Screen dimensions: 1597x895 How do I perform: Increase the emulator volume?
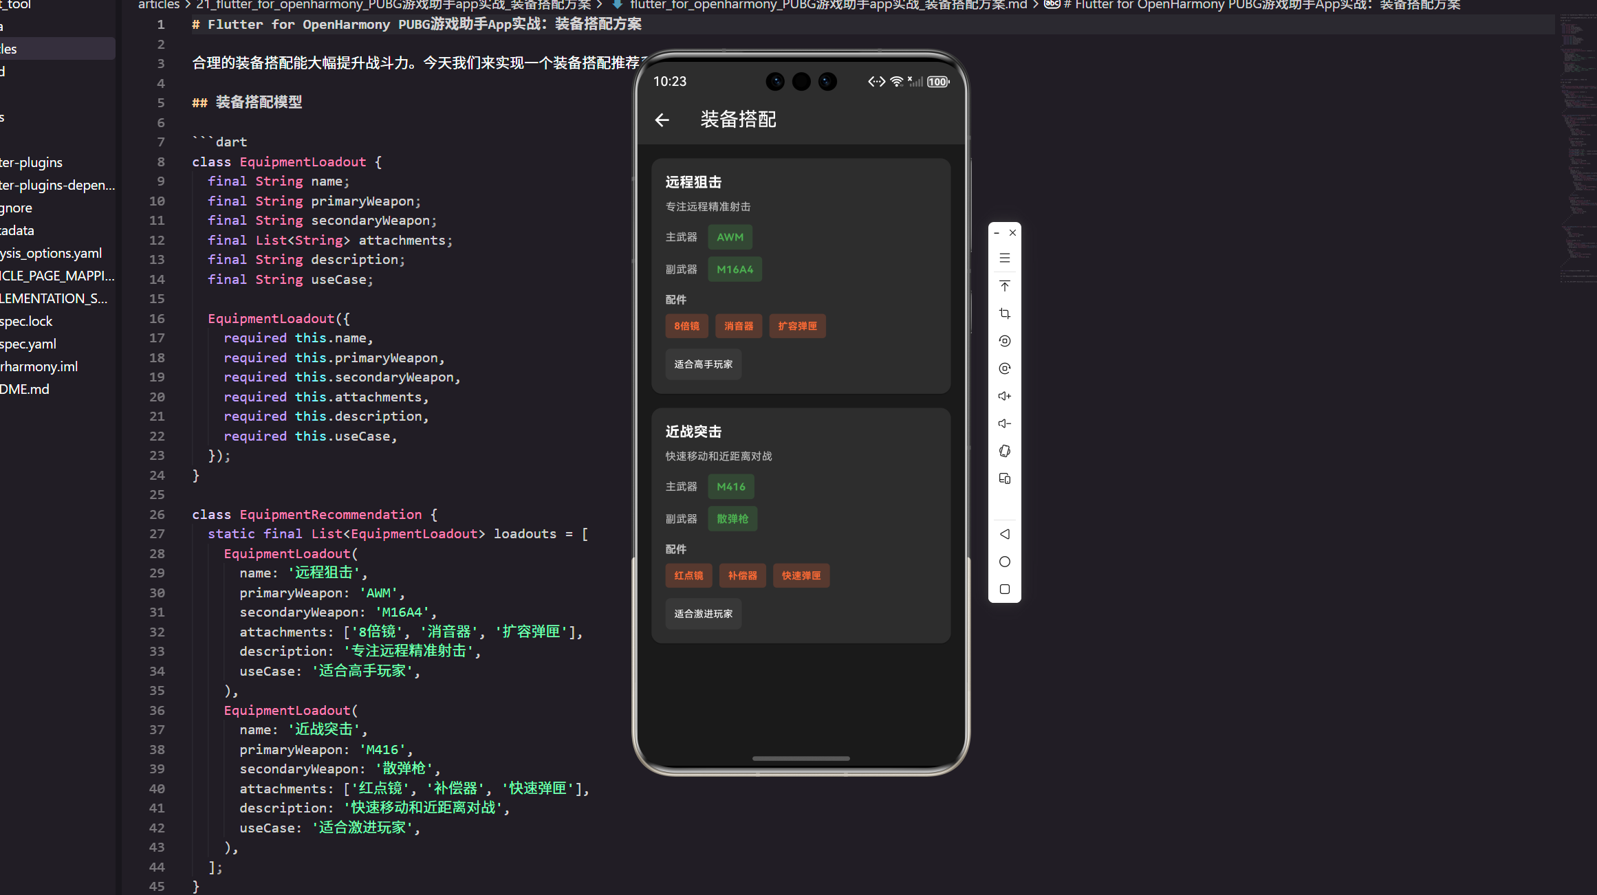1004,396
